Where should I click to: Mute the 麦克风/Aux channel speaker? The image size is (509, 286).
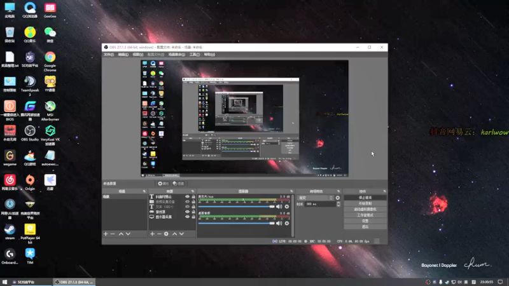click(279, 207)
